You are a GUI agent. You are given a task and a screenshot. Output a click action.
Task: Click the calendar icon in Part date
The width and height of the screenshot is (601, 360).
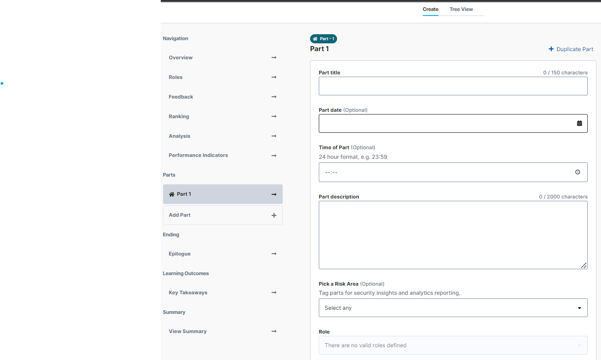(579, 123)
